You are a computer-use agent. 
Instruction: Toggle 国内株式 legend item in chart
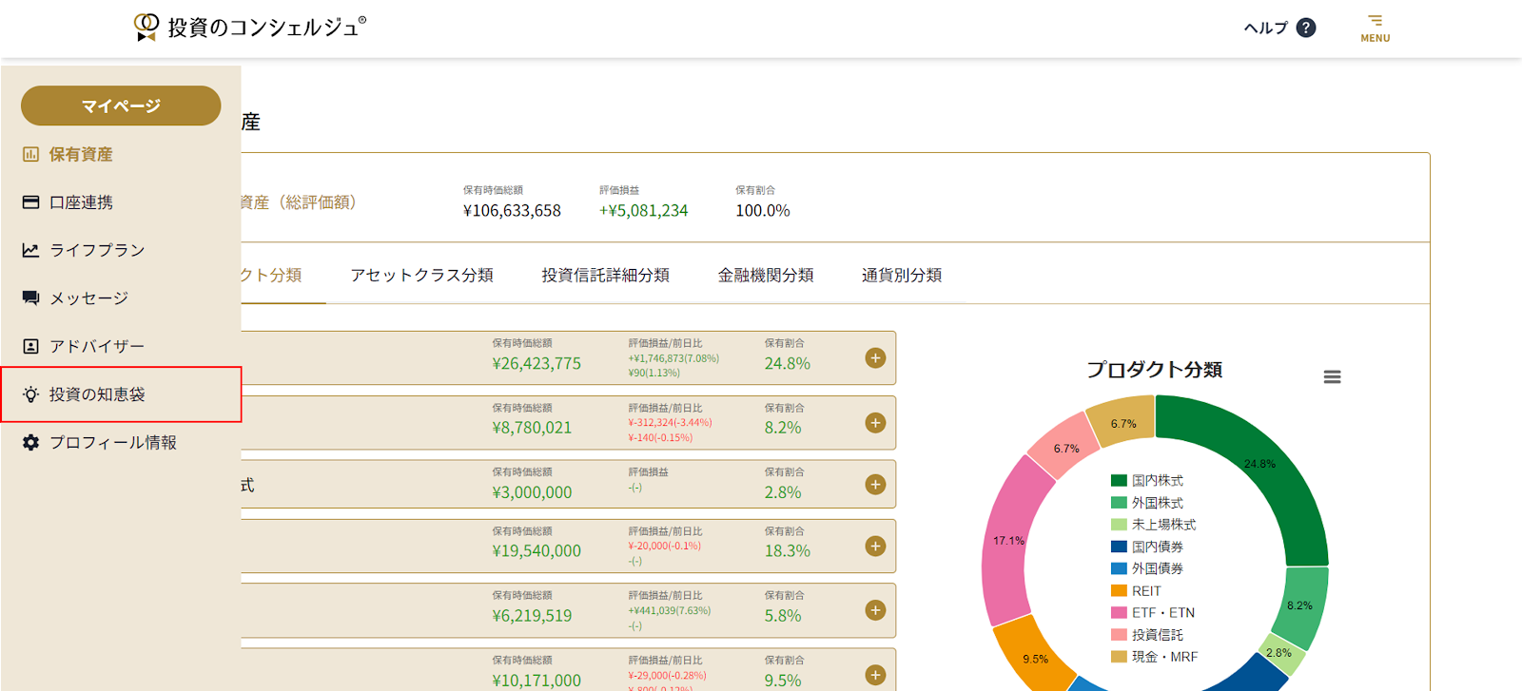click(x=1147, y=481)
